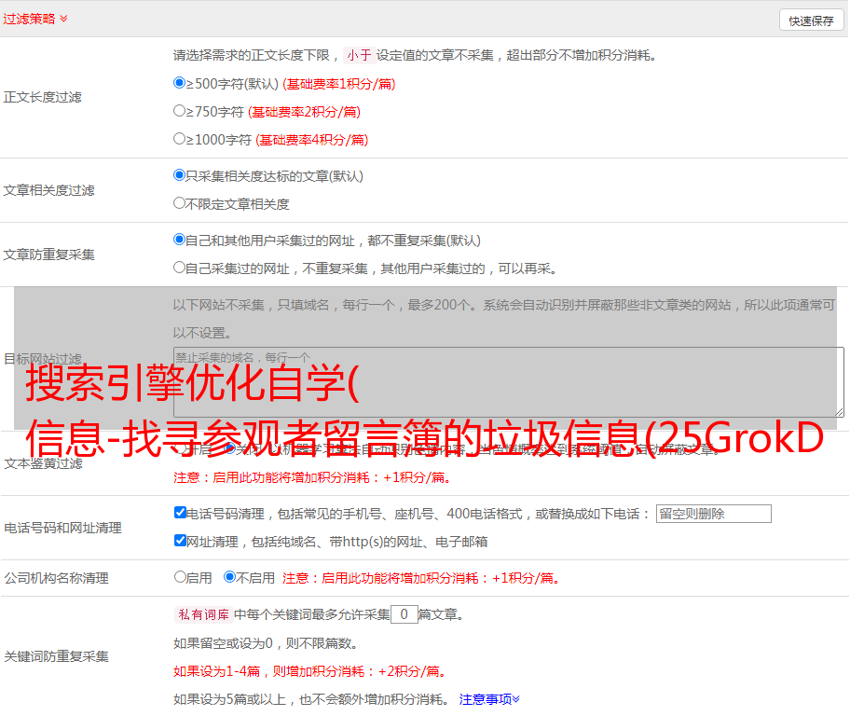Click the 私有词库 tag
This screenshot has width=850, height=716.
200,614
